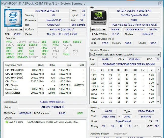Click the Socket R3 (LGA2011-3) platform value

pyautogui.click(x=62, y=29)
